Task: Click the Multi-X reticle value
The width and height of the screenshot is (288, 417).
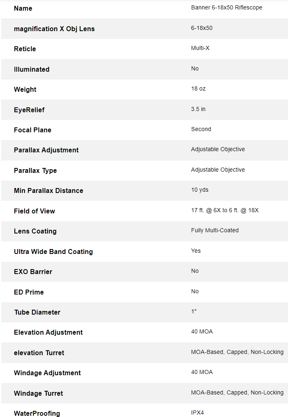Action: coord(200,48)
